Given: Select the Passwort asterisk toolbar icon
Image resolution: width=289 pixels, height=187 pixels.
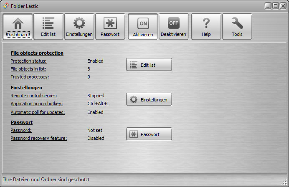Looking at the screenshot, I should pyautogui.click(x=110, y=23).
